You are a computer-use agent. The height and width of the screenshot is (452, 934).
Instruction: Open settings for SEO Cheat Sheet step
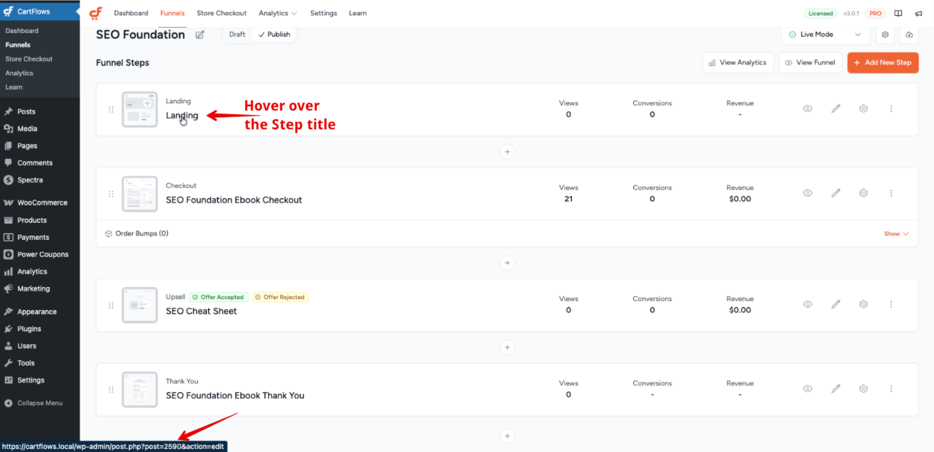pos(863,304)
